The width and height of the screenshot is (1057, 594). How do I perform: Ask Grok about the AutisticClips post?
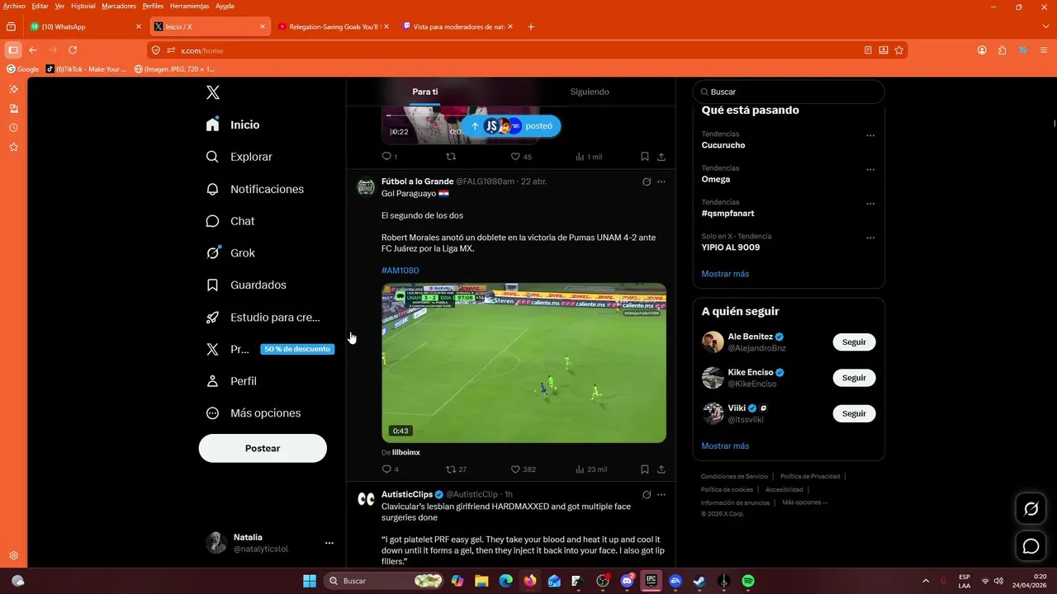pyautogui.click(x=647, y=495)
